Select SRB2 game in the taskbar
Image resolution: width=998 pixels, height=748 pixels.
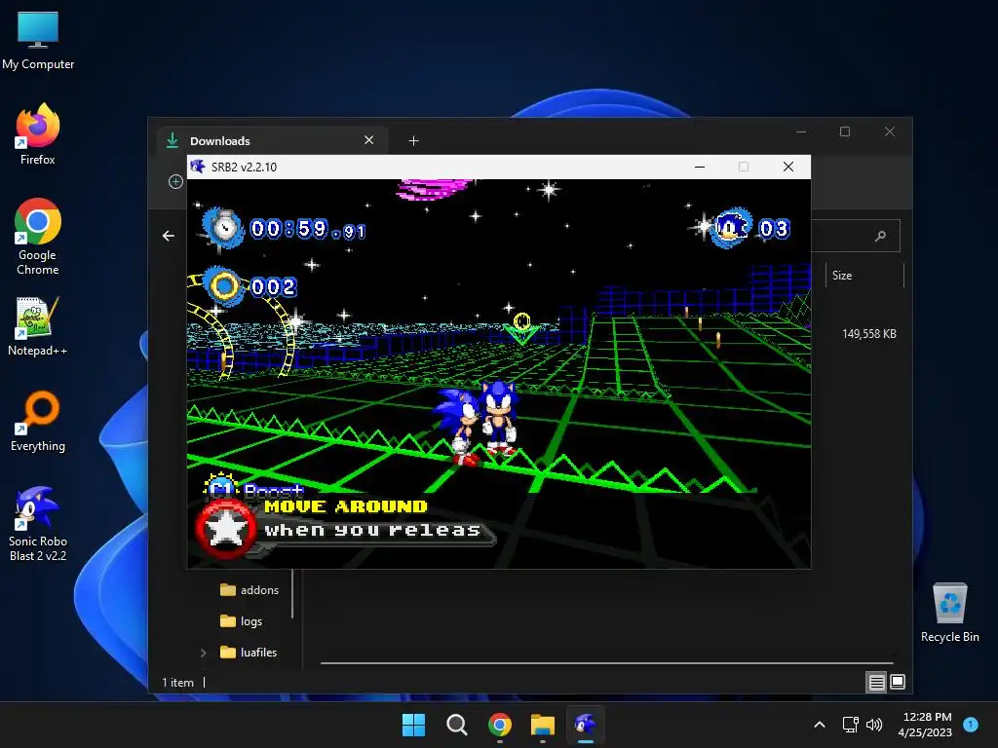pyautogui.click(x=585, y=725)
